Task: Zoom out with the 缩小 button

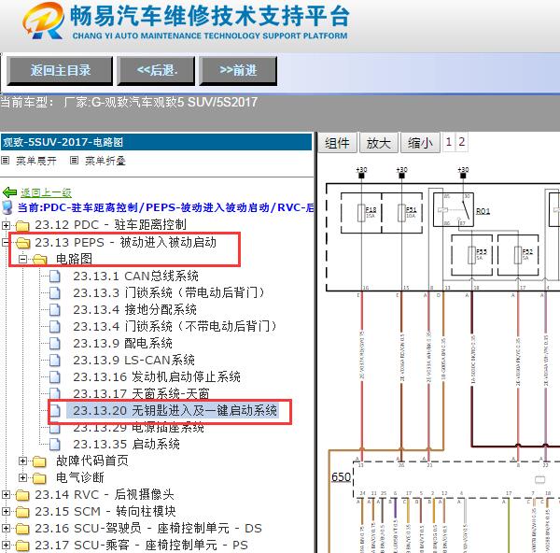Action: 420,143
